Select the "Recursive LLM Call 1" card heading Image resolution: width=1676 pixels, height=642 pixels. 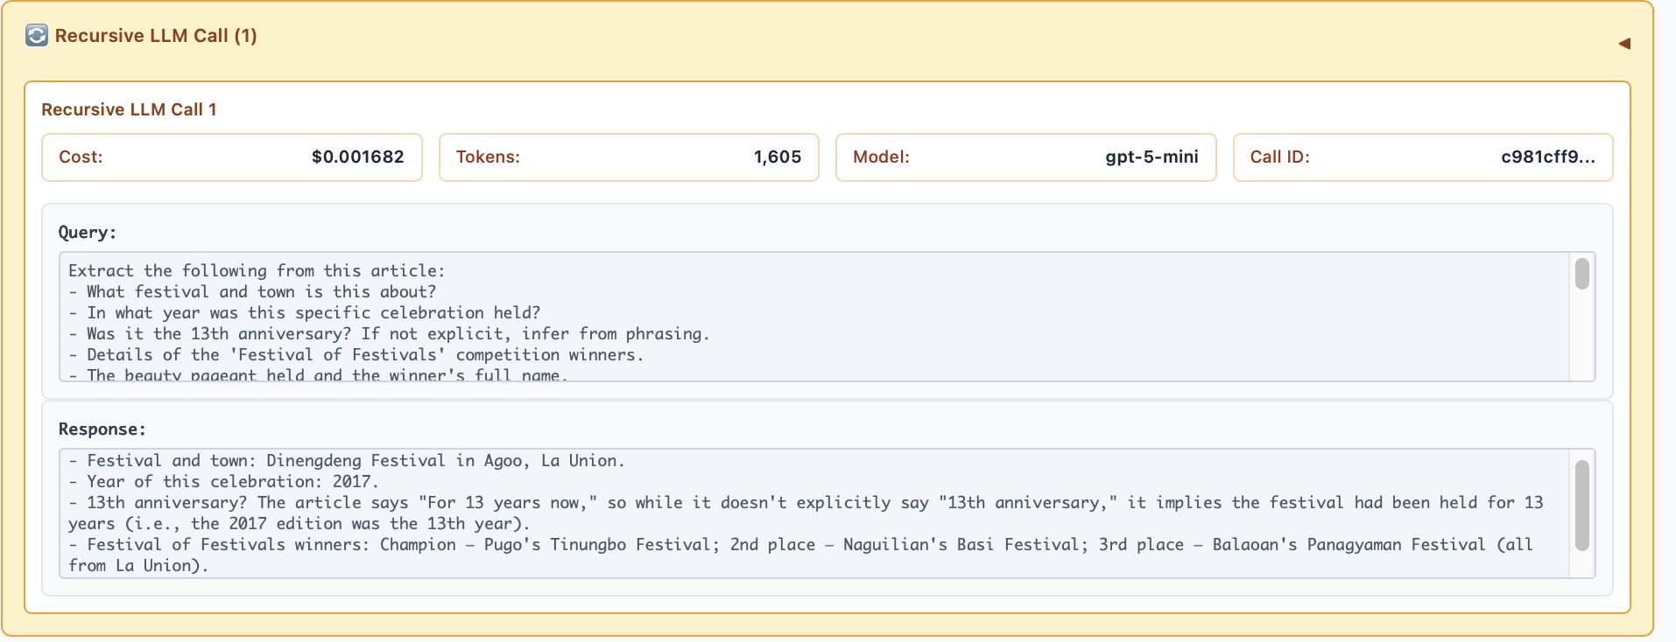[129, 109]
